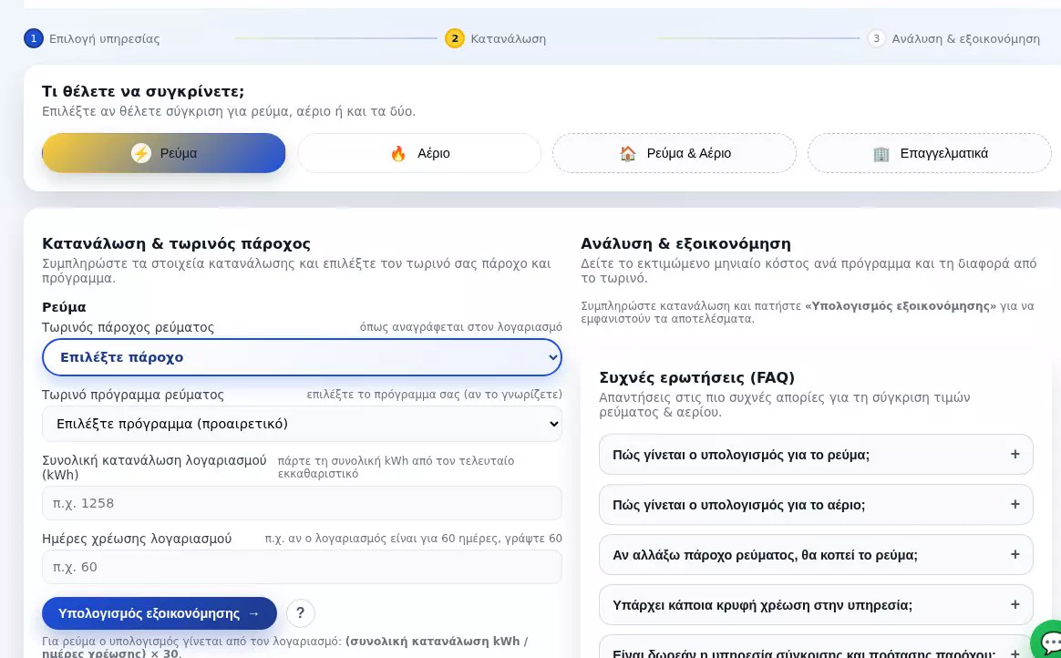Click the step 3 circle indicator
This screenshot has height=658, width=1061.
[876, 38]
